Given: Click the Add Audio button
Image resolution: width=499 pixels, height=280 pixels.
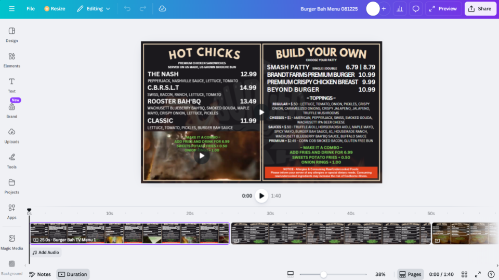Looking at the screenshot, I should click(46, 253).
